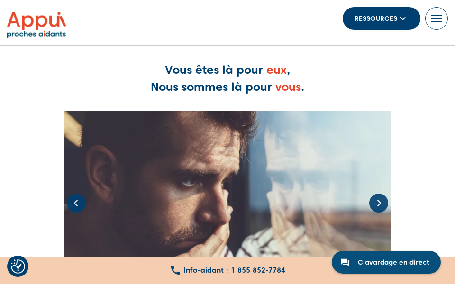Call the 1 855 852-7784 number link
Screen dimensions: 455x284
tap(258, 270)
